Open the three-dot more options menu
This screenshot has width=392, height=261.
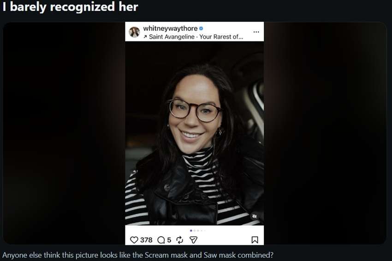[x=256, y=32]
